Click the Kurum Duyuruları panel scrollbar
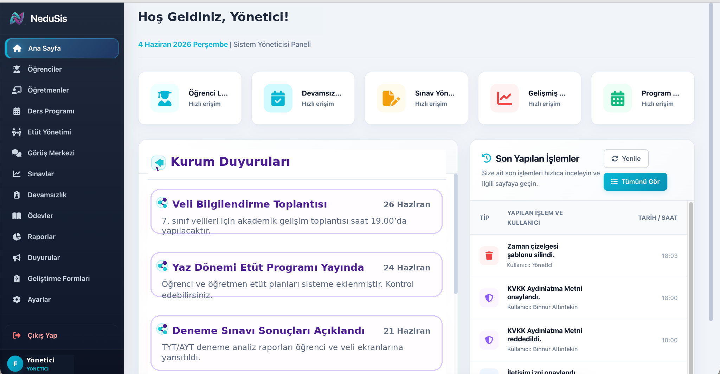 click(x=456, y=234)
